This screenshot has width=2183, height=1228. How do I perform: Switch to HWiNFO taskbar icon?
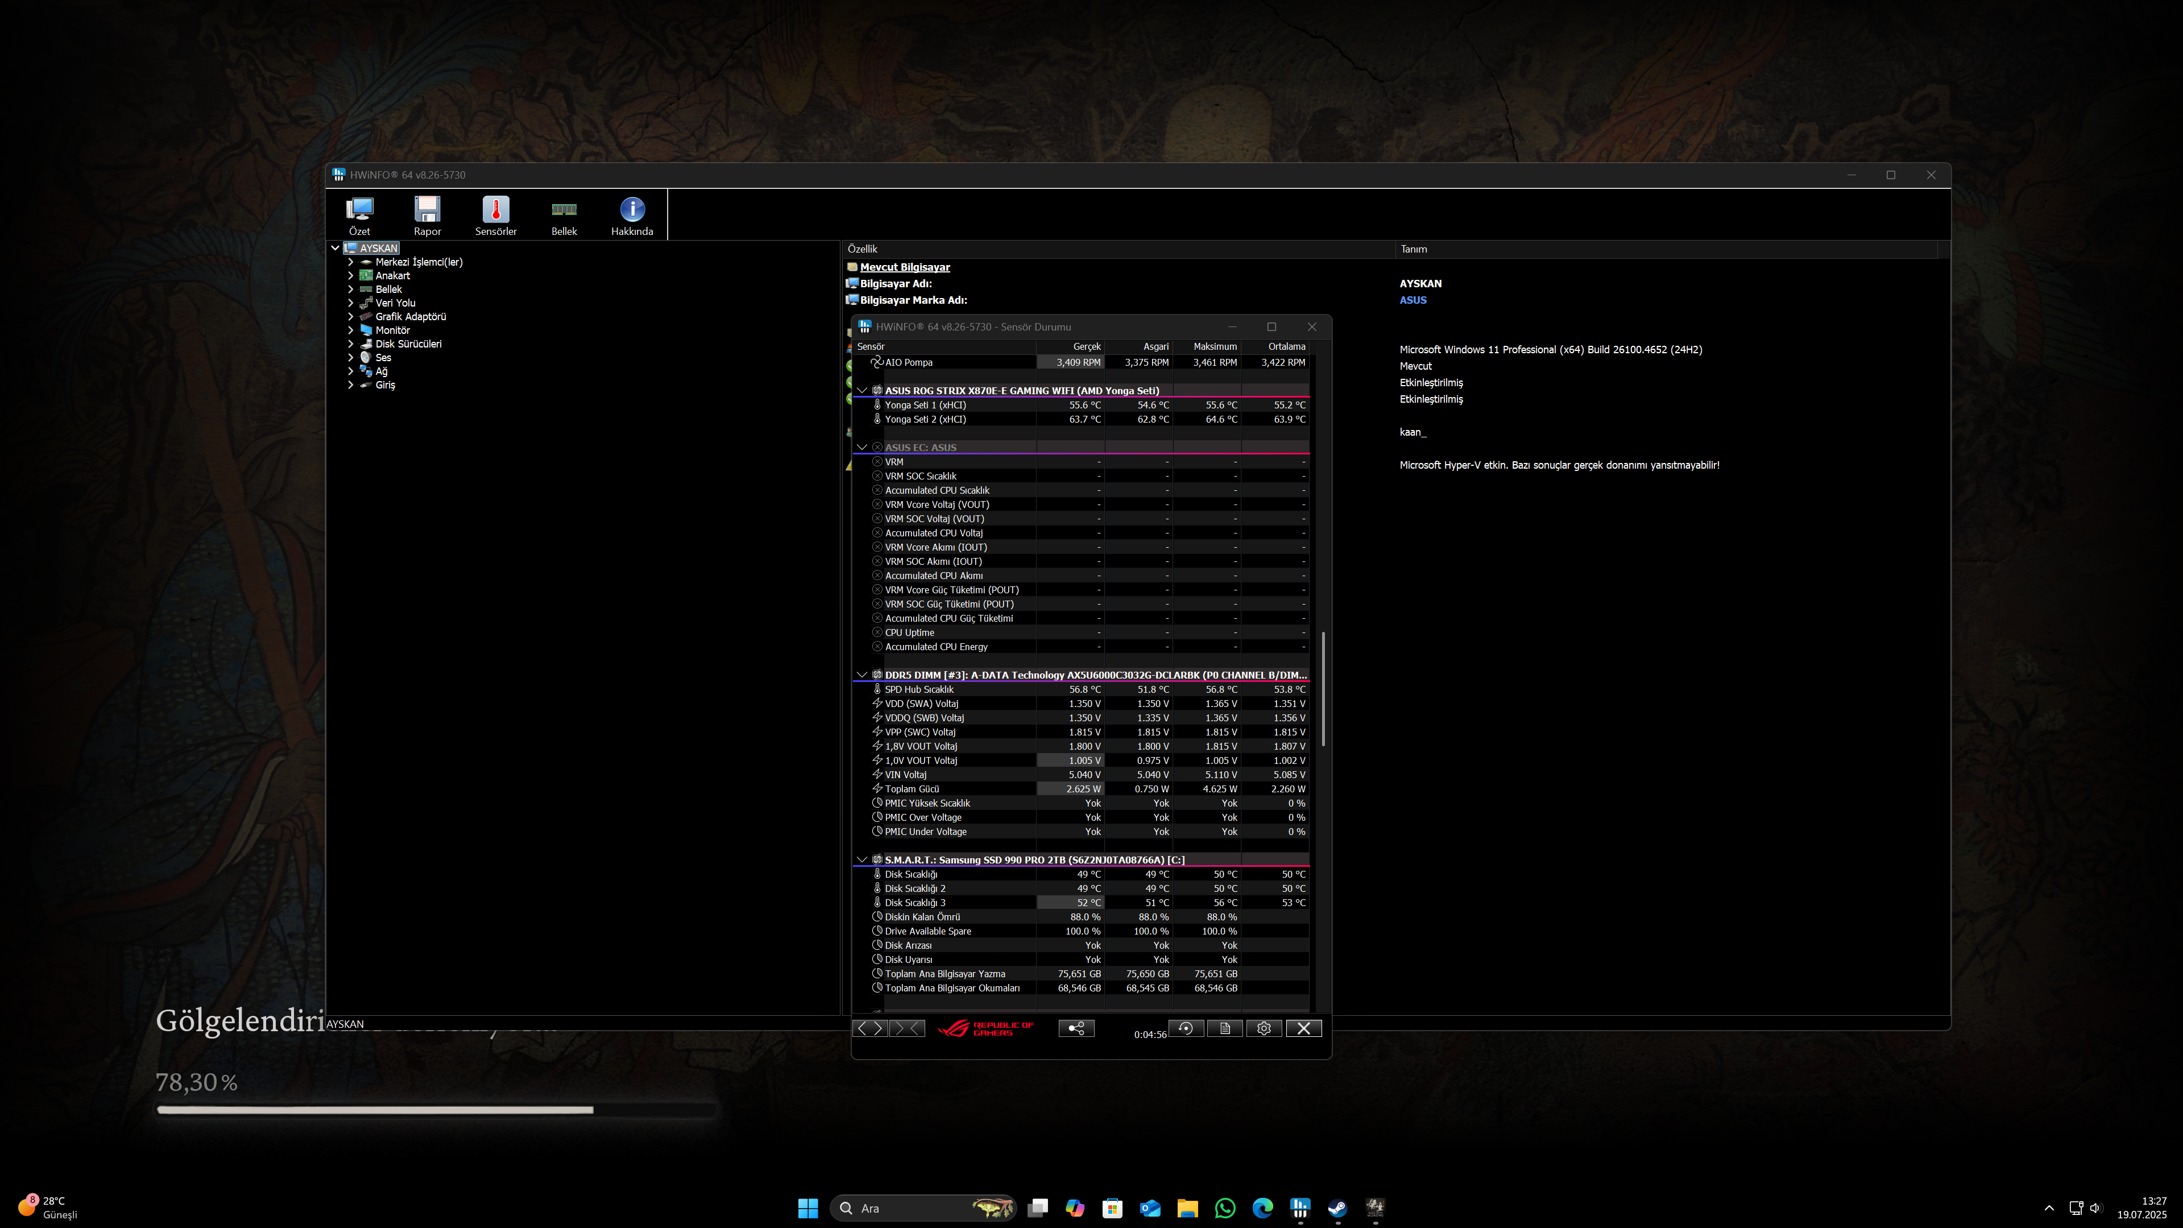point(1300,1208)
